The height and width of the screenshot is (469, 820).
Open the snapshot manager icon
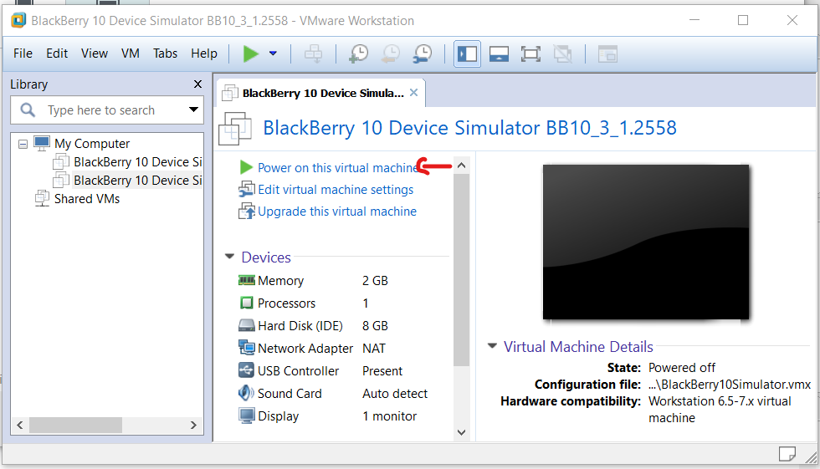(x=423, y=54)
